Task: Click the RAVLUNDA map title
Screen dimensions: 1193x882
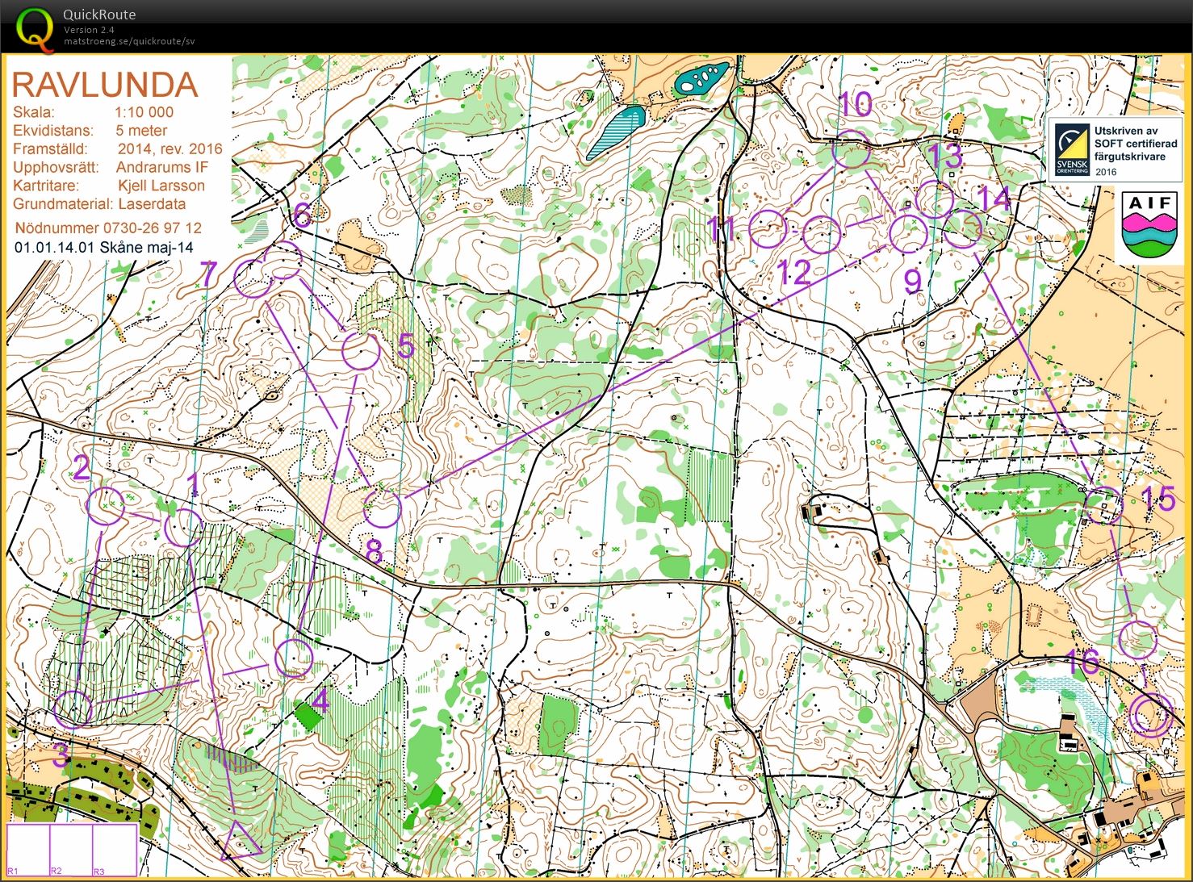Action: (x=105, y=85)
